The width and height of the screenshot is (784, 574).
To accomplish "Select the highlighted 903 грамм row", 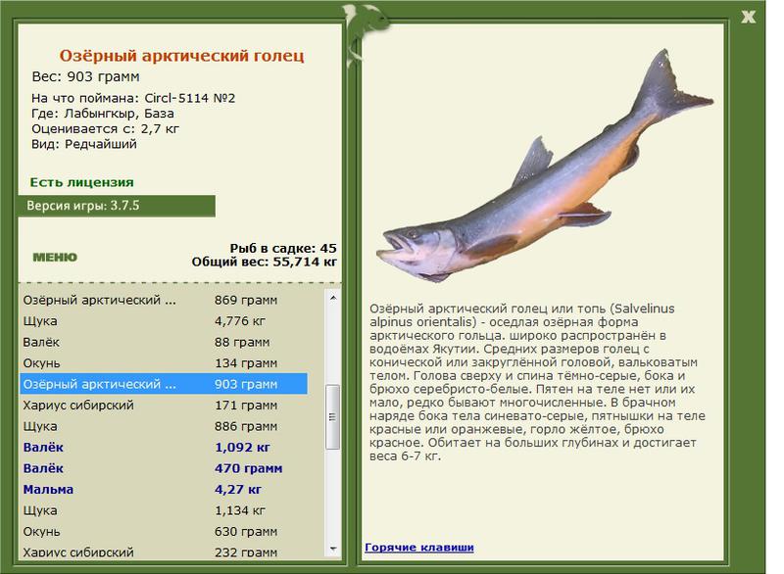I will (164, 384).
